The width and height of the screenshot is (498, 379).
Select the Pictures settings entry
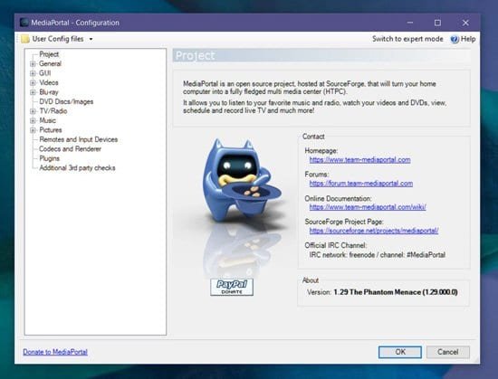[51, 130]
